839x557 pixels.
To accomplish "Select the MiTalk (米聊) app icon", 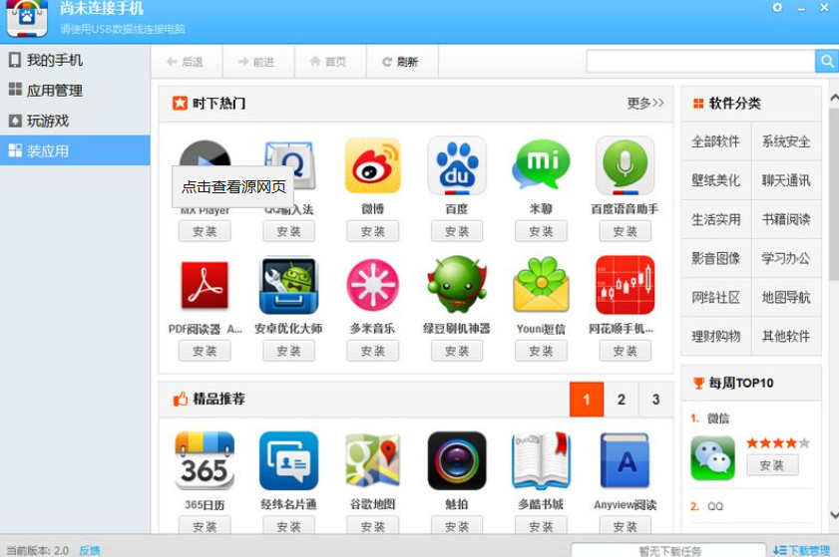I will coord(541,165).
